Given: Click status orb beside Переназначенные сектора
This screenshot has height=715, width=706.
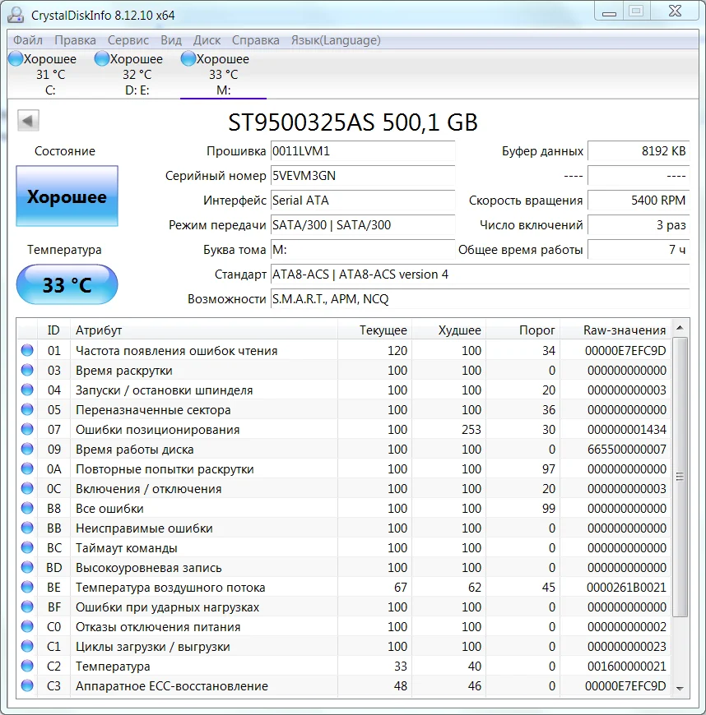Looking at the screenshot, I should click(x=27, y=410).
